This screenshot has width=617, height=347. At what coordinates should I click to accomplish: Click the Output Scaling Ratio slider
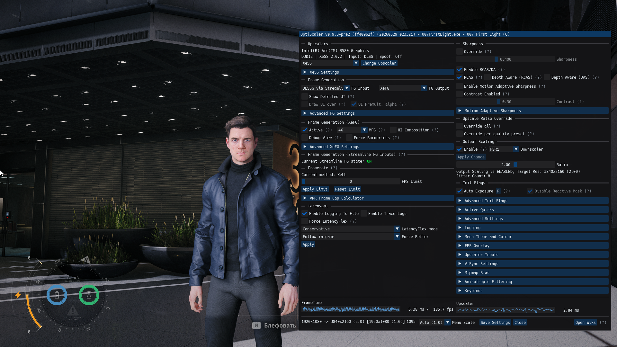(x=505, y=165)
